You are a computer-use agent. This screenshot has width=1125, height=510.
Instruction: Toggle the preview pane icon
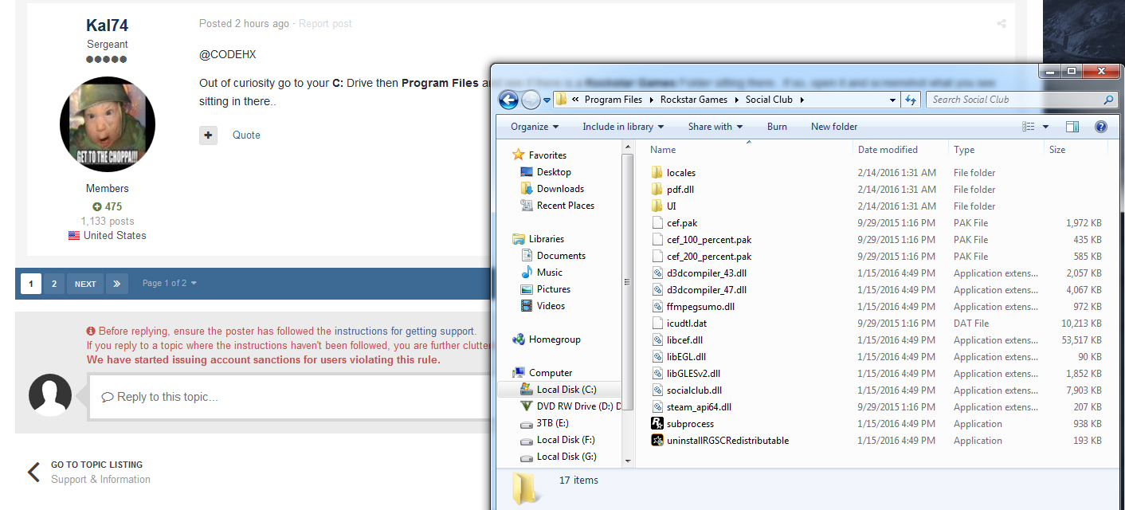[x=1072, y=127]
